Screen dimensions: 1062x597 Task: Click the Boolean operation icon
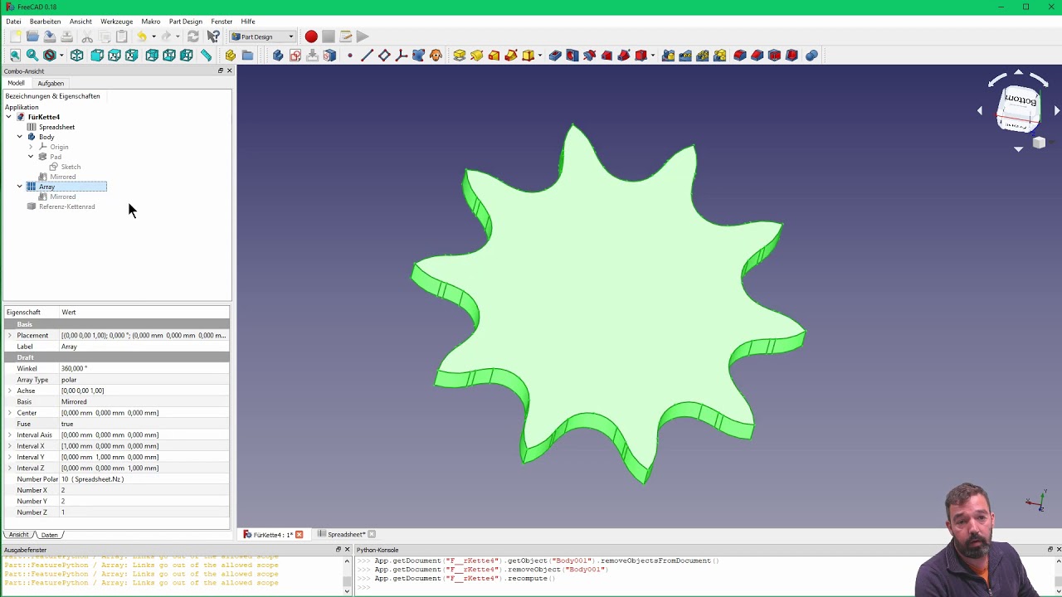click(811, 56)
